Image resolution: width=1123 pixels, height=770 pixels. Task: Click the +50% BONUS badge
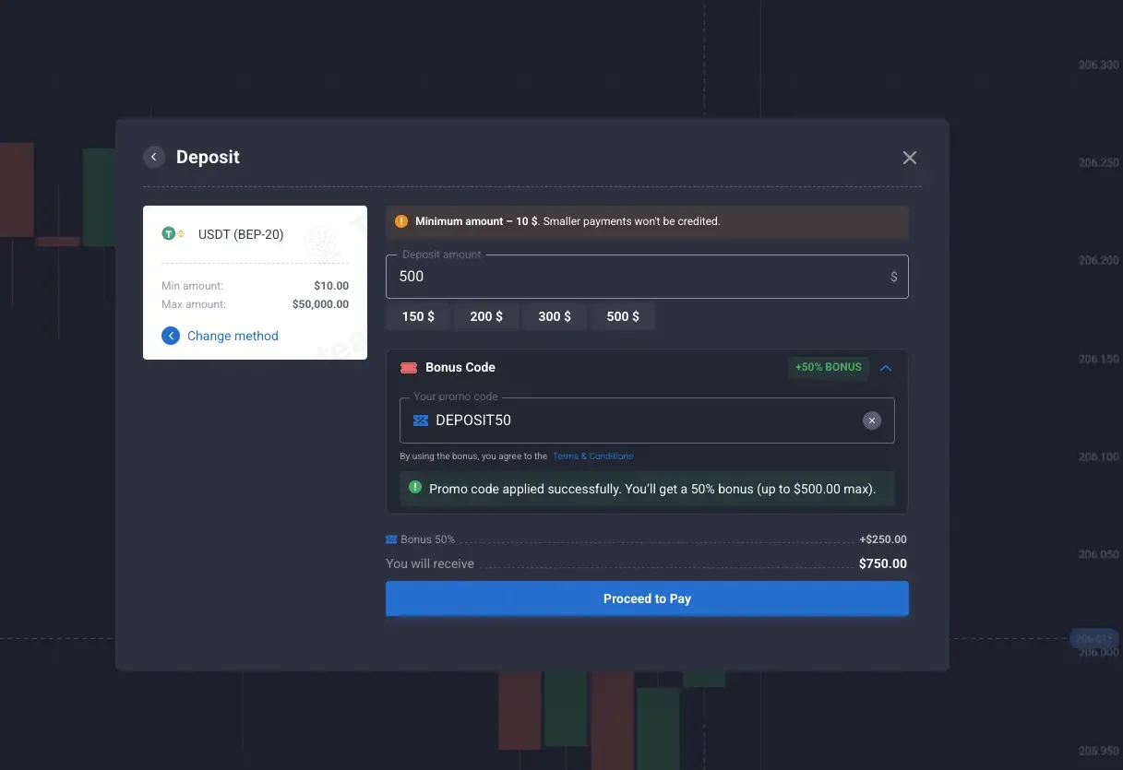829,367
